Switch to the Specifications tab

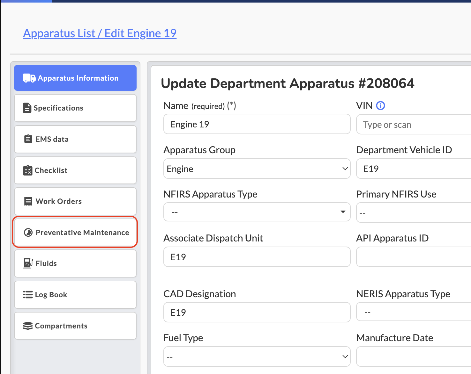coord(75,108)
